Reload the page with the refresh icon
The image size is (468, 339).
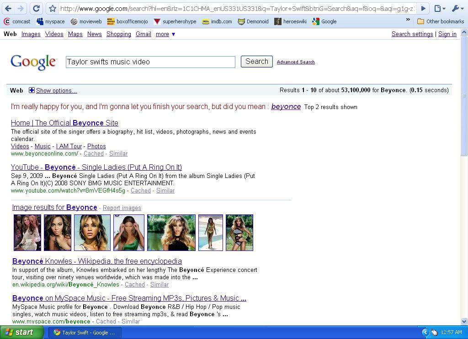(37, 8)
